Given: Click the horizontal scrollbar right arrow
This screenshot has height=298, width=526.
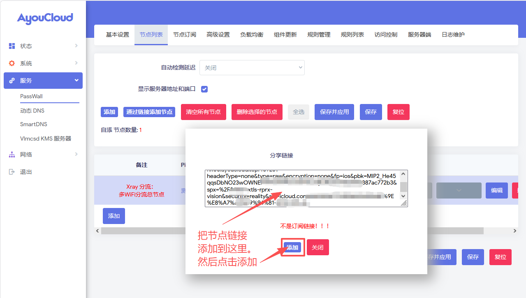Looking at the screenshot, I should coord(515,231).
